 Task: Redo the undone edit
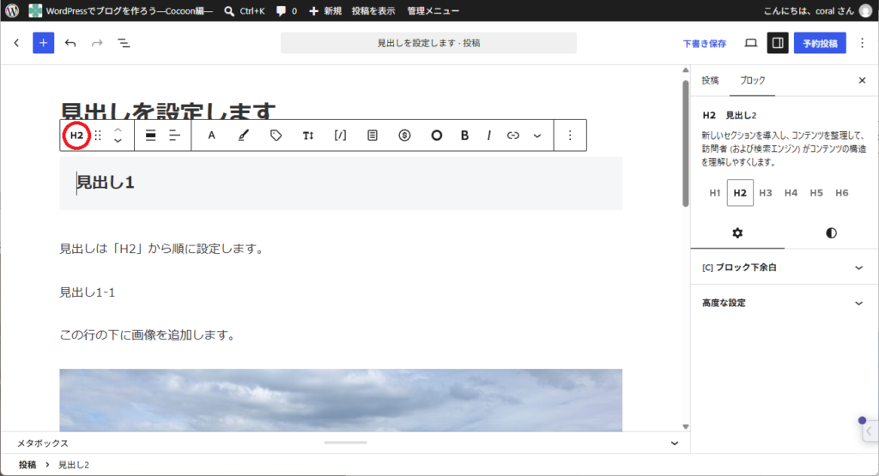[x=97, y=43]
